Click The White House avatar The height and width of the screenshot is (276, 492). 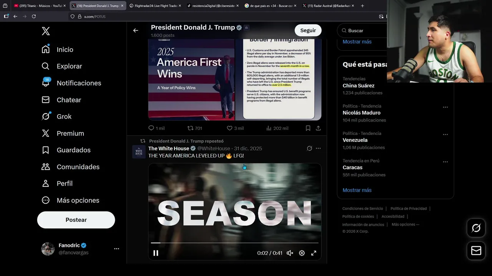click(x=139, y=152)
